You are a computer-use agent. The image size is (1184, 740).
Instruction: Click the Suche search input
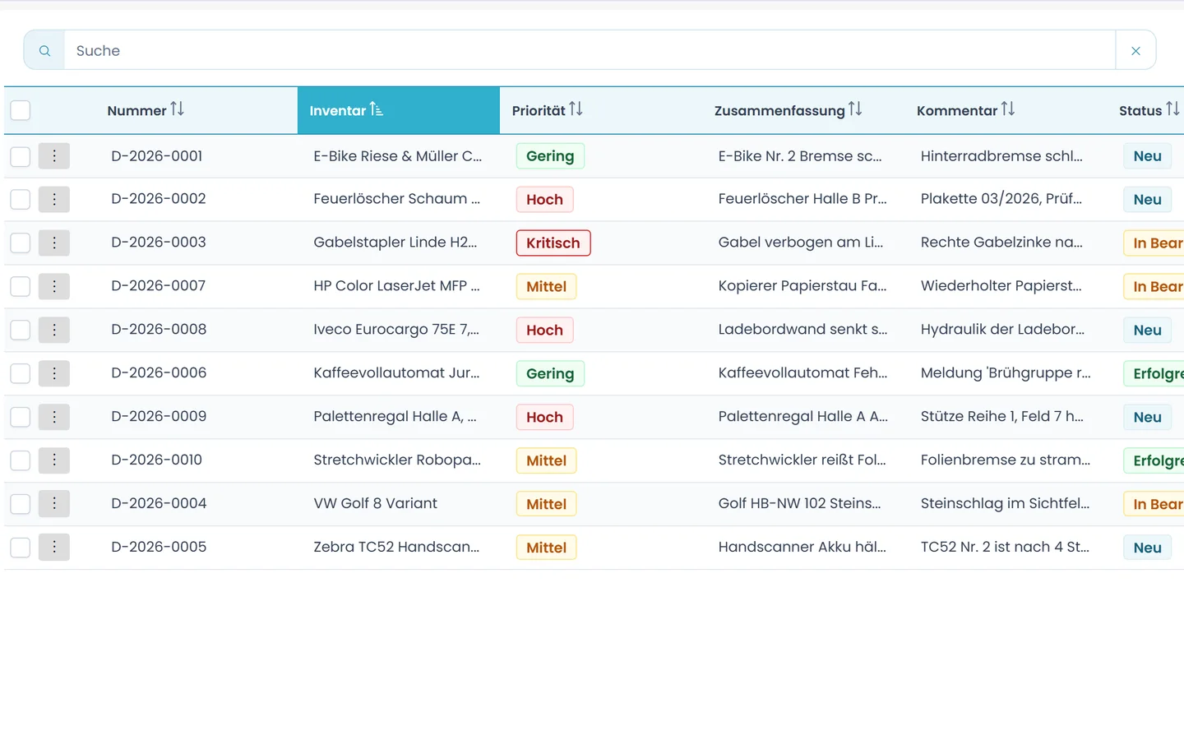(x=590, y=51)
